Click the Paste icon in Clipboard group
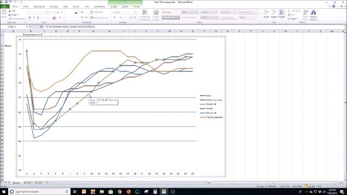This screenshot has height=195, width=347. pyautogui.click(x=4, y=13)
